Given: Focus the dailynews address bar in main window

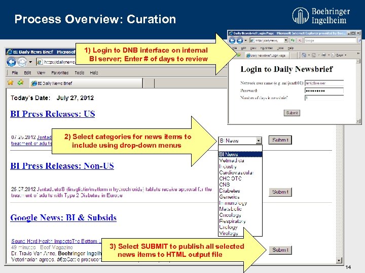Looking at the screenshot, I should point(57,62).
